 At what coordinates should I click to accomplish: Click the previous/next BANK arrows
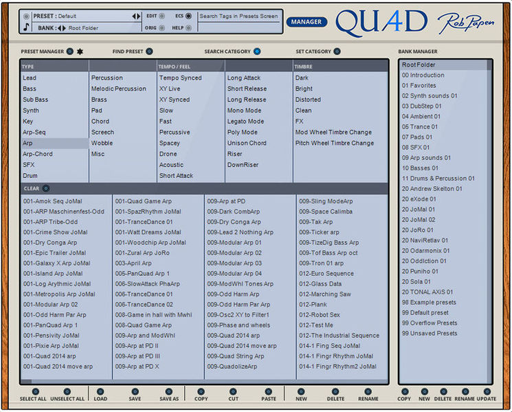coord(62,28)
